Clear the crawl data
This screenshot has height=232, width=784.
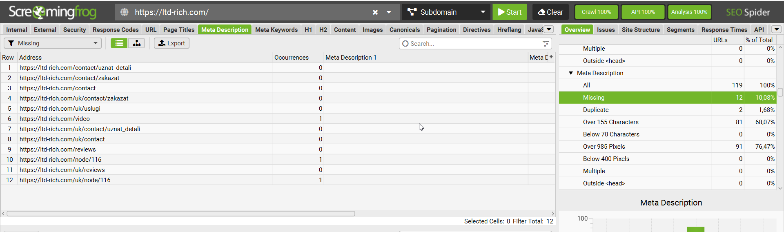(550, 12)
